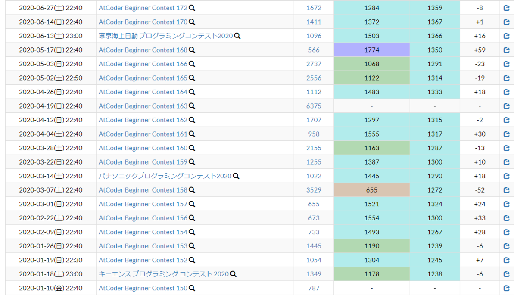Click share icon for パナソニック contest row
517x295 pixels.
507,176
